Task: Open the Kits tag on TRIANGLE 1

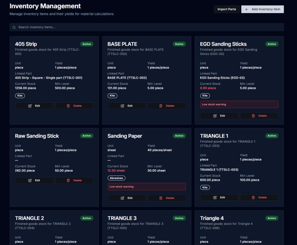Action: click(x=205, y=187)
